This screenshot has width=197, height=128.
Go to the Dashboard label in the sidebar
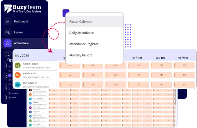[21, 22]
